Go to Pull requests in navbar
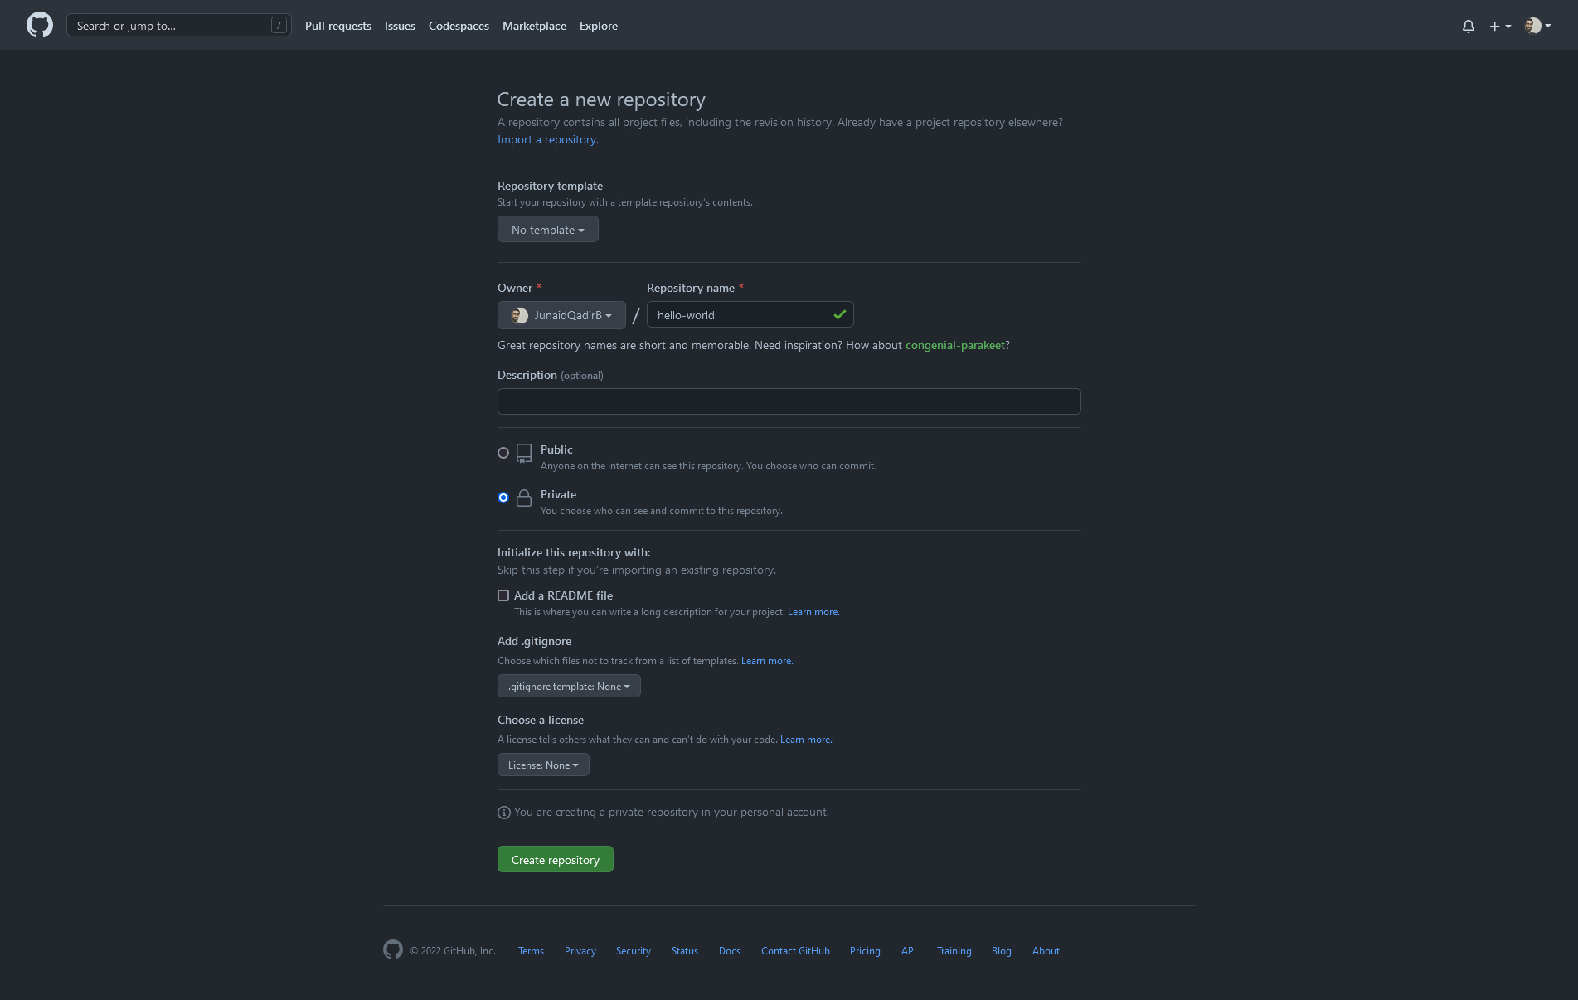Screen dimensions: 1578x1000 coord(338,26)
